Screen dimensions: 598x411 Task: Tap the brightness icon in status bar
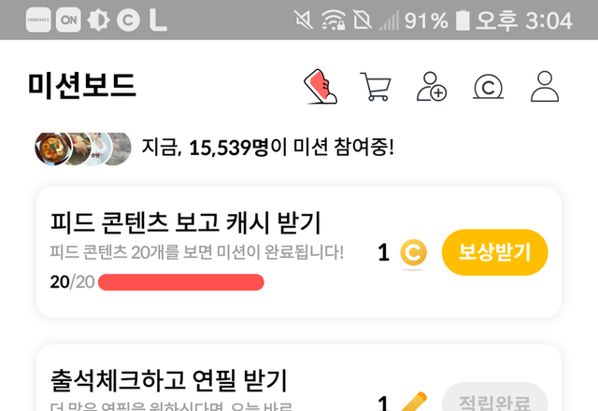tap(98, 20)
